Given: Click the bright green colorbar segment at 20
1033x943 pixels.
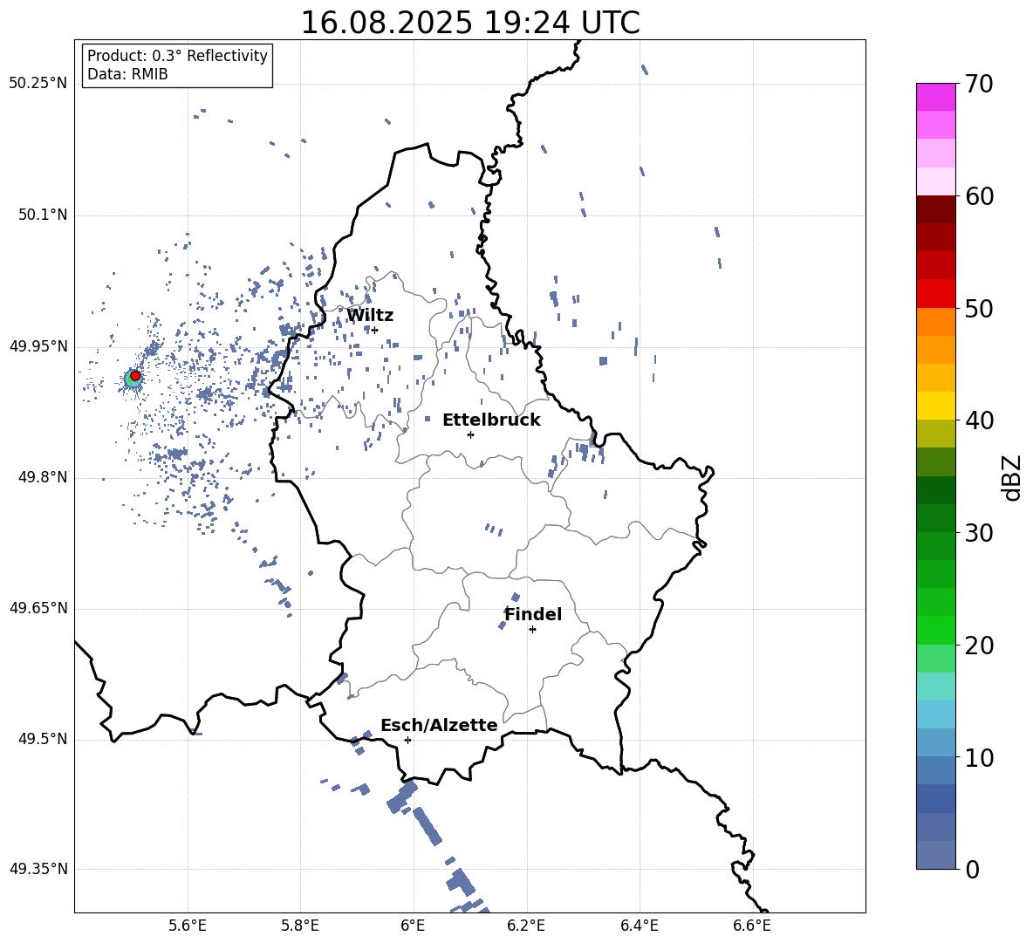Looking at the screenshot, I should [936, 630].
